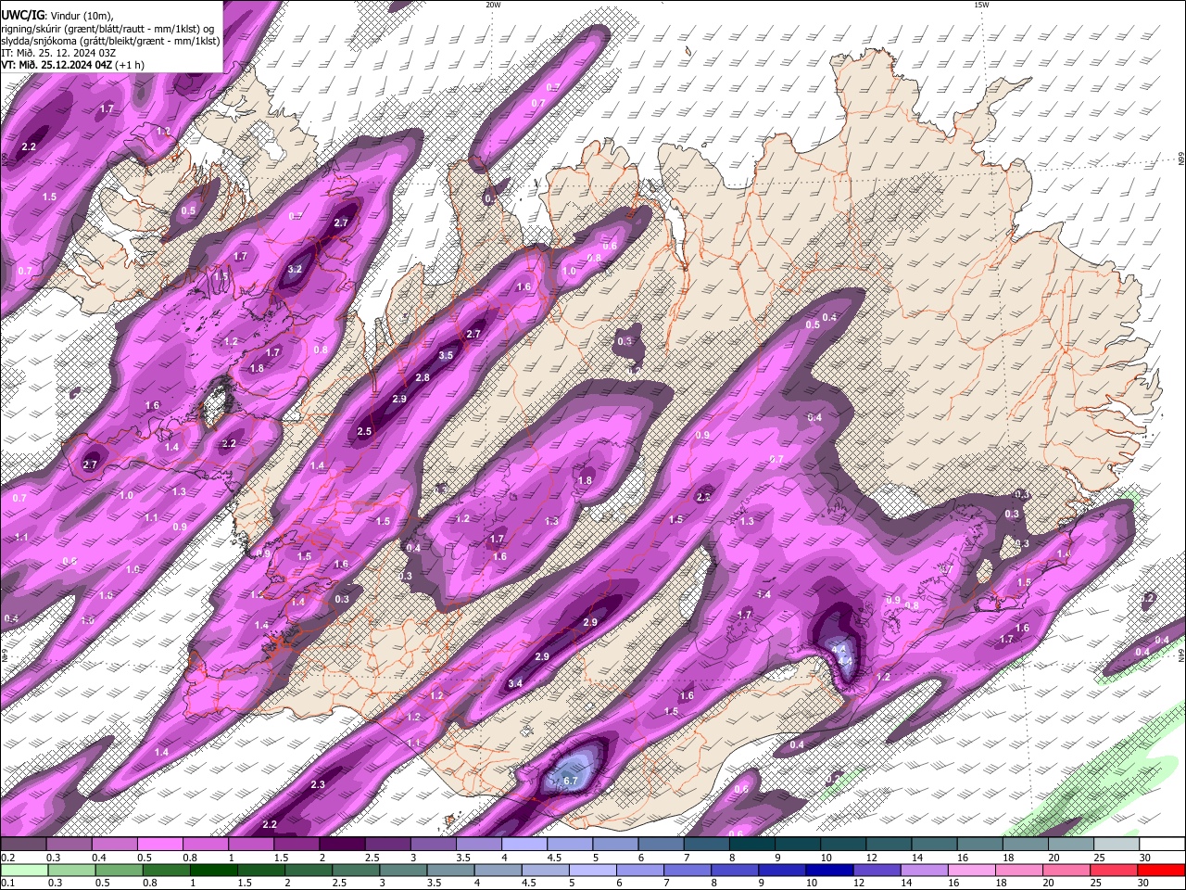This screenshot has width=1186, height=890.
Task: Select the 25–30 red-pink lower legend swatch
Action: point(1115,871)
